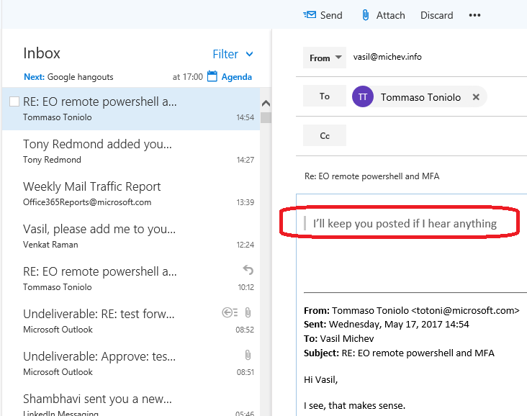This screenshot has height=416, width=527.
Task: Click the 'Hi Vasil,' greeting line
Action: [x=320, y=380]
